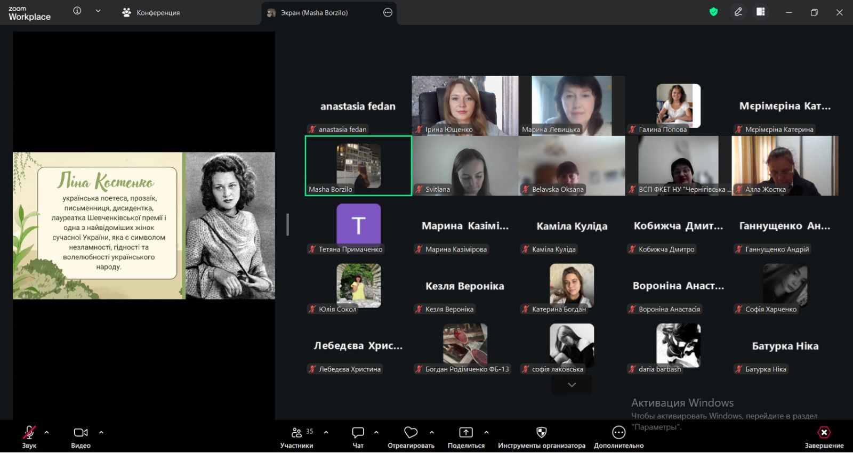Click the green encryption shield icon
This screenshot has width=853, height=453.
pyautogui.click(x=713, y=12)
